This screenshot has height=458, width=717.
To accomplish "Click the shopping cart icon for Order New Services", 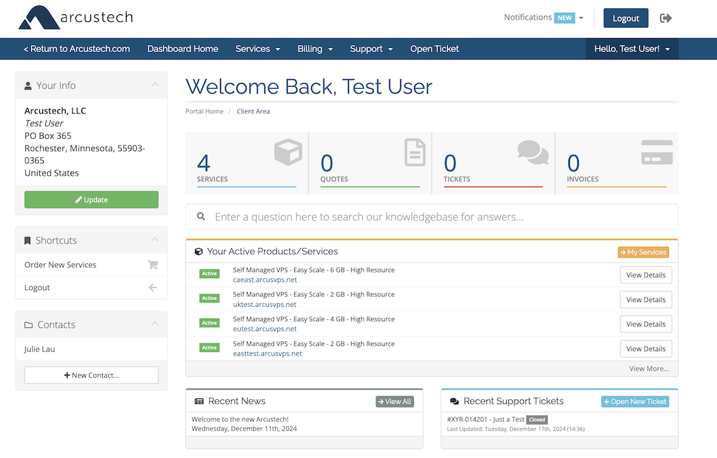I will (x=153, y=265).
